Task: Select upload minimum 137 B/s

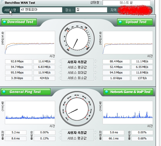Action: [x=142, y=78]
